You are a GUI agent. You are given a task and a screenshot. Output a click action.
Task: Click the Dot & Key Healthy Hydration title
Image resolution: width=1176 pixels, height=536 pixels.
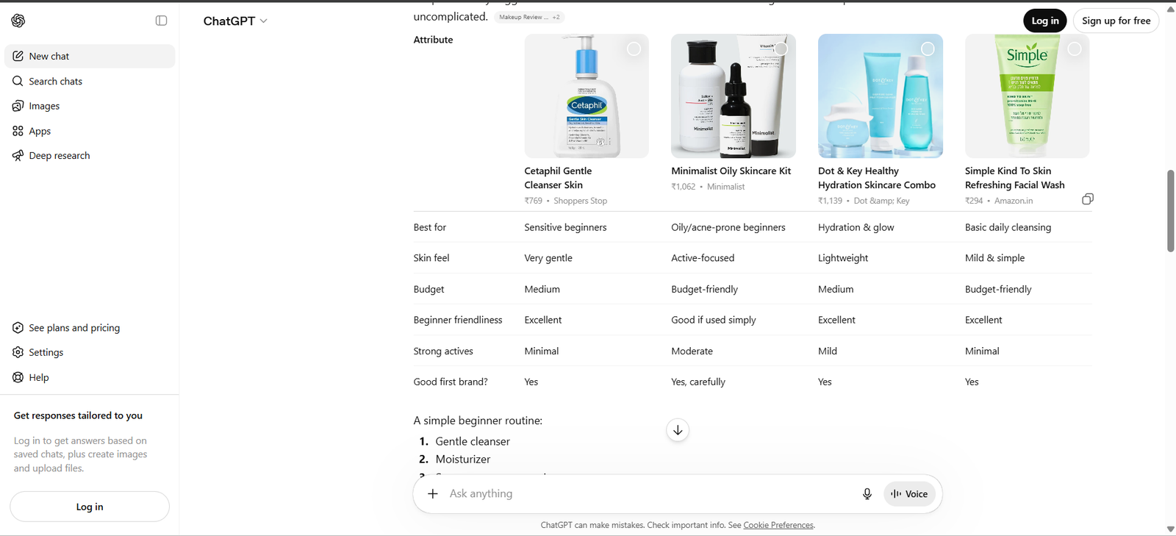click(x=877, y=178)
